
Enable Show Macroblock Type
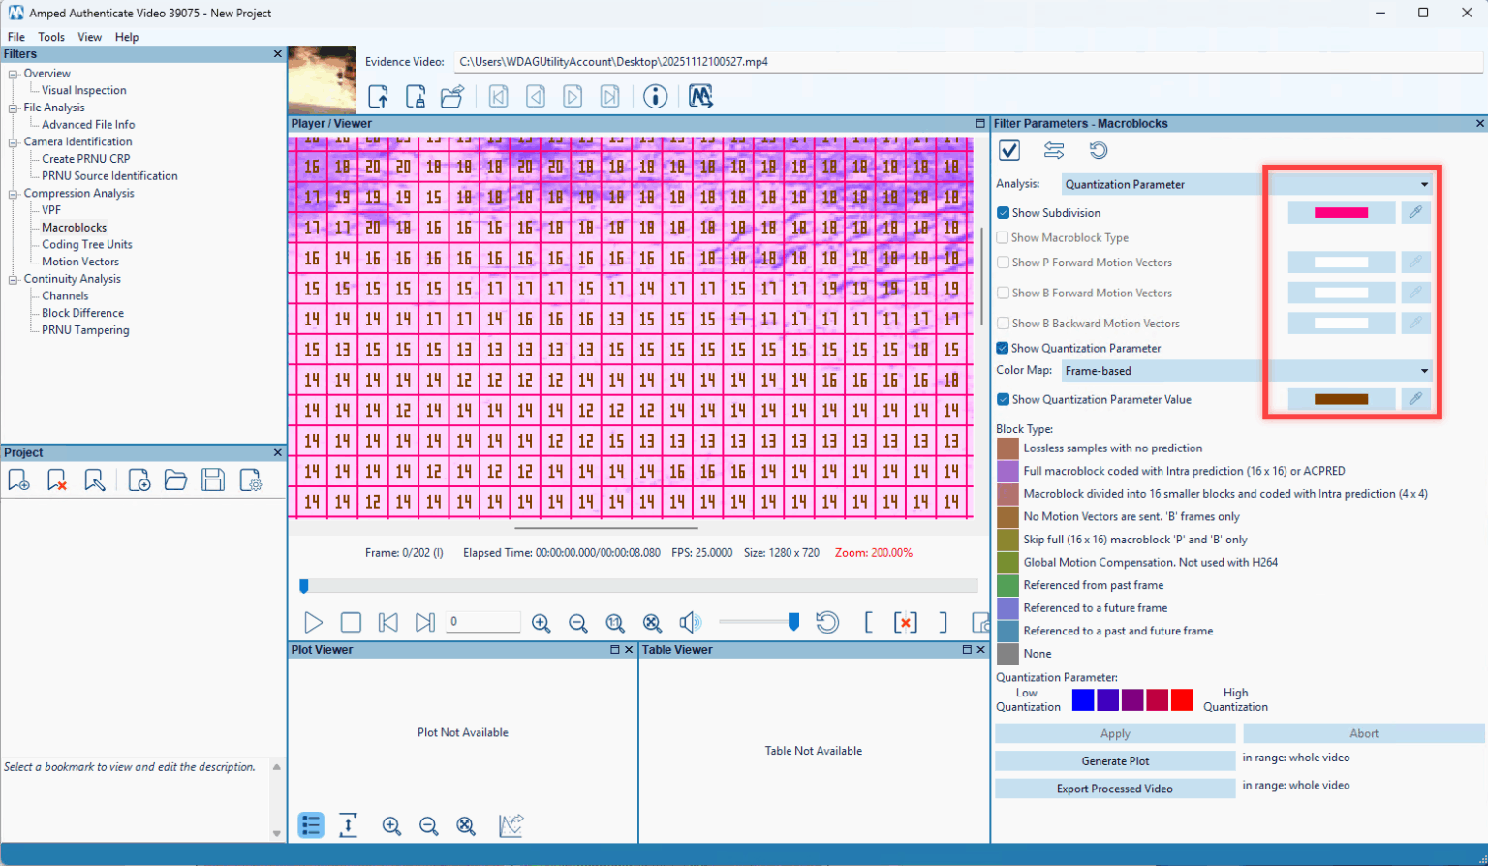pos(1003,237)
